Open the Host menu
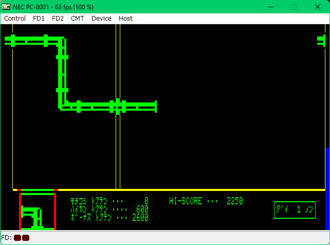This screenshot has height=245, width=330. pyautogui.click(x=125, y=19)
